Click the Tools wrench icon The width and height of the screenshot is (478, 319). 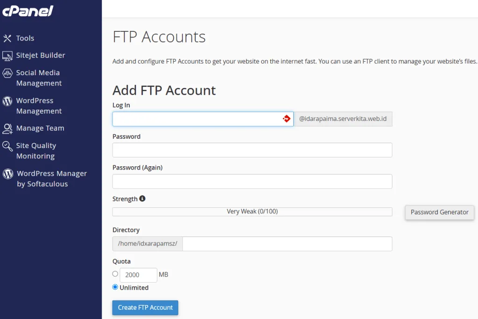pos(7,38)
